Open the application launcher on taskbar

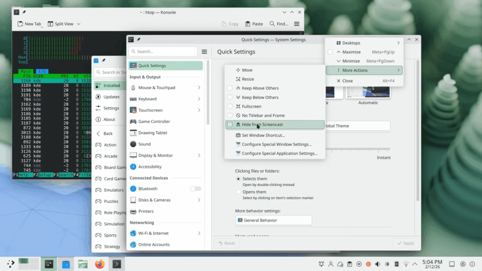pos(11,264)
